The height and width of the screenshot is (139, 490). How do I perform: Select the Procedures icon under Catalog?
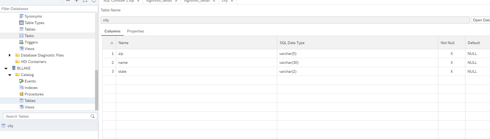[21, 94]
